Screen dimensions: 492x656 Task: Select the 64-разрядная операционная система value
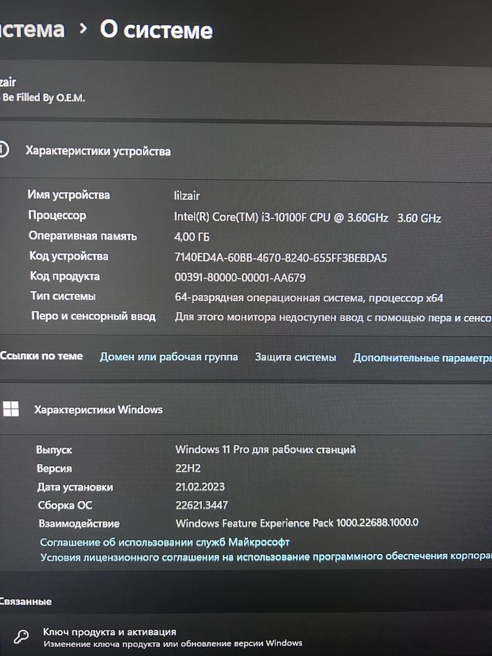309,298
